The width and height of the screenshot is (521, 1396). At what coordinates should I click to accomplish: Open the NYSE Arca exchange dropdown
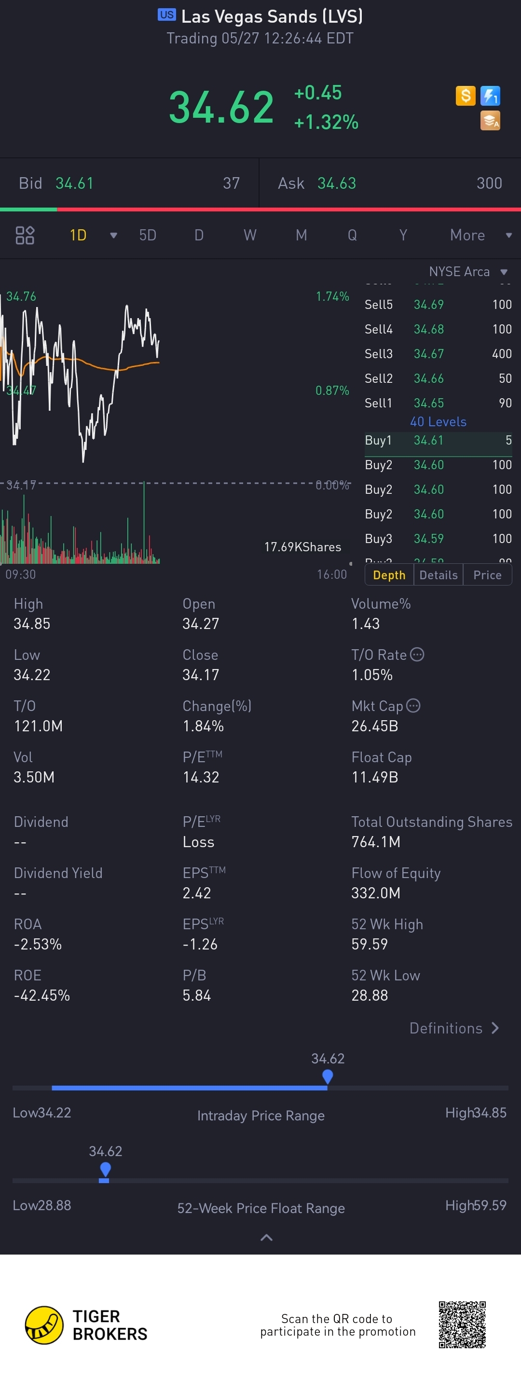[468, 271]
